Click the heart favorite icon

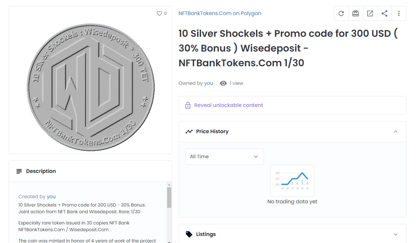point(159,13)
